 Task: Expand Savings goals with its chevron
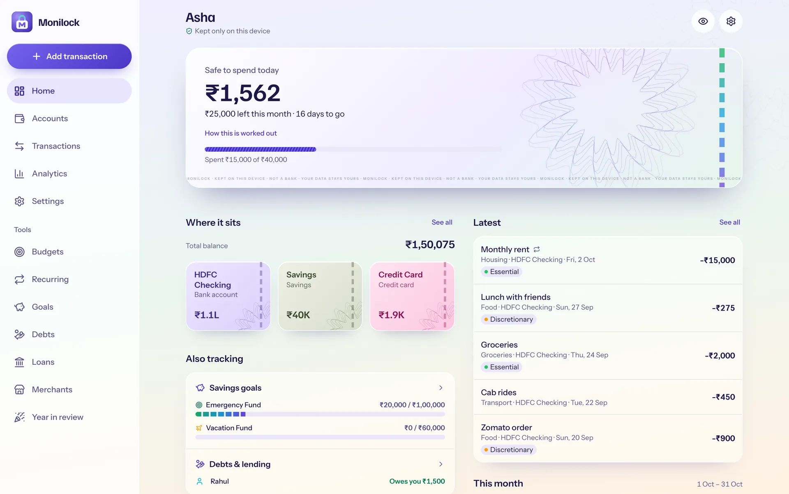[441, 388]
